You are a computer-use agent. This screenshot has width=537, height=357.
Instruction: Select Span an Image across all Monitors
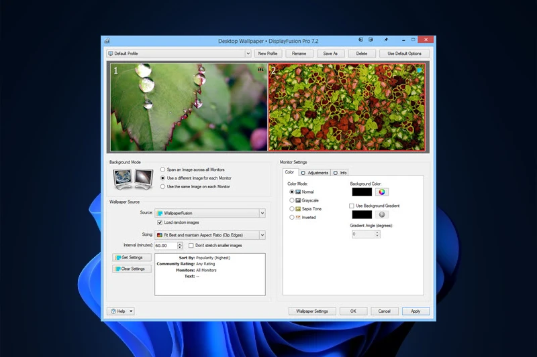coord(162,169)
